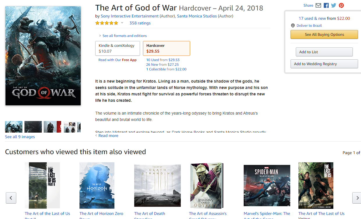
Task: Share the book on Twitter
Action: point(334,6)
